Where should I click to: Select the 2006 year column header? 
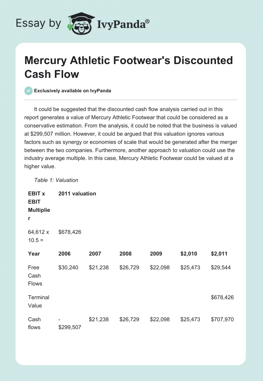(64, 254)
